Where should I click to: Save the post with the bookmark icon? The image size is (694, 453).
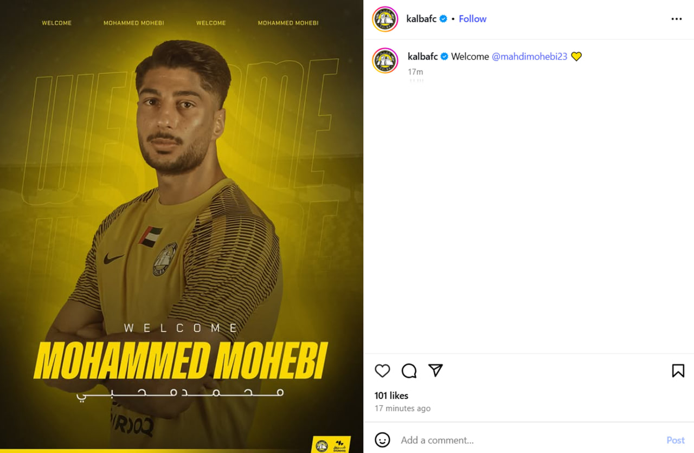click(x=678, y=371)
